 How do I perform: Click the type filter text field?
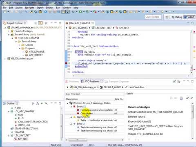click(x=95, y=94)
